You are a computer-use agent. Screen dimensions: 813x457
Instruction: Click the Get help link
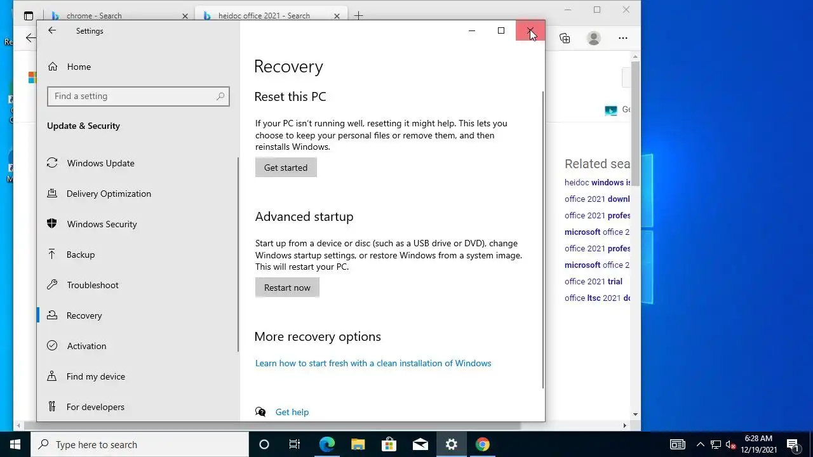pos(292,412)
